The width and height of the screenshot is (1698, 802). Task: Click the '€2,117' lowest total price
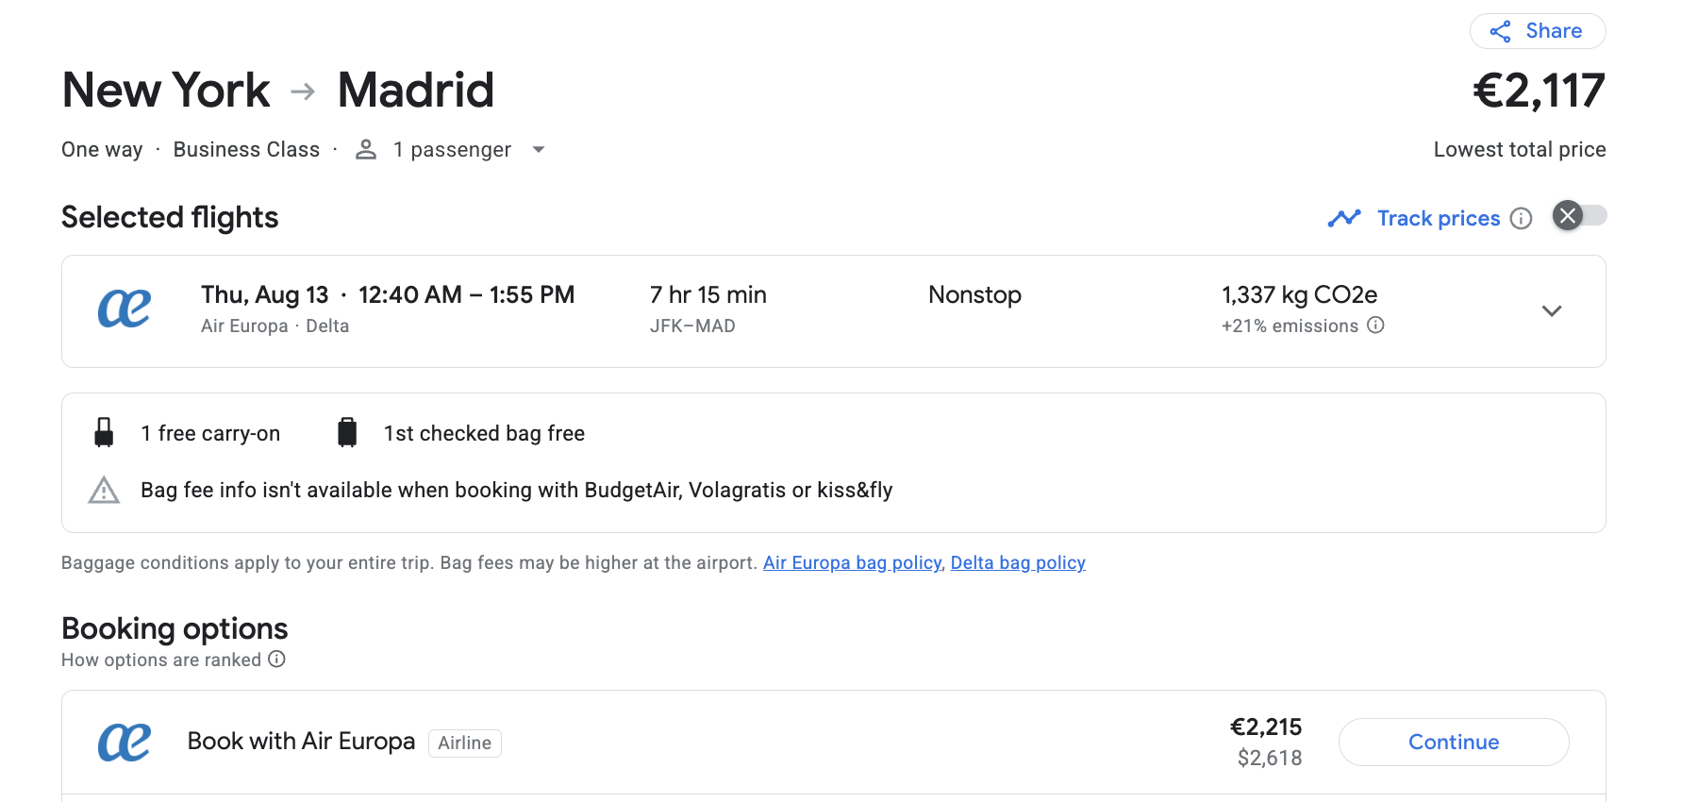(x=1539, y=91)
